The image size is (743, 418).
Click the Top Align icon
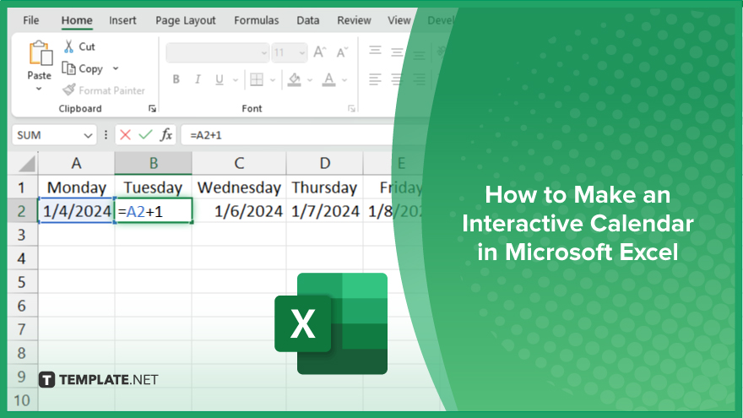[x=375, y=50]
